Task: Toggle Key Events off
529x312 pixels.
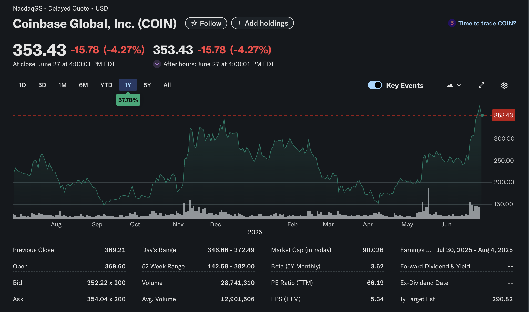Action: [375, 85]
